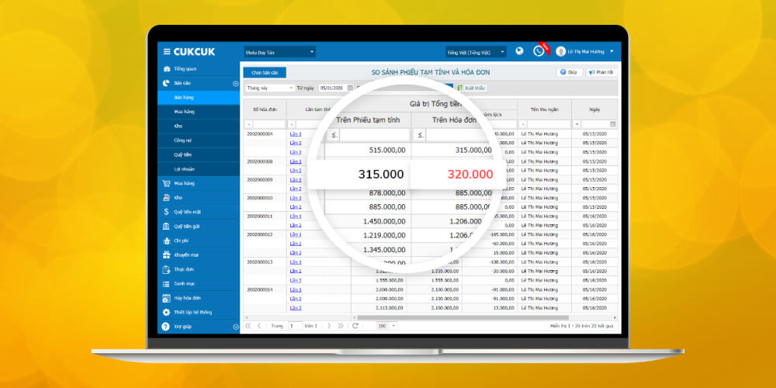Click the CUKCUK logo
The height and width of the screenshot is (388, 776).
click(194, 51)
